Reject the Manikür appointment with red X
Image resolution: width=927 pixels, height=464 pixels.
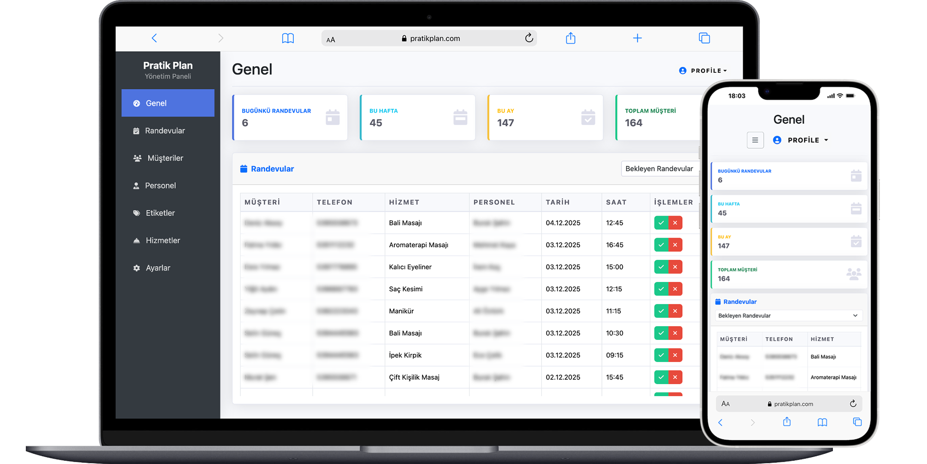click(675, 311)
